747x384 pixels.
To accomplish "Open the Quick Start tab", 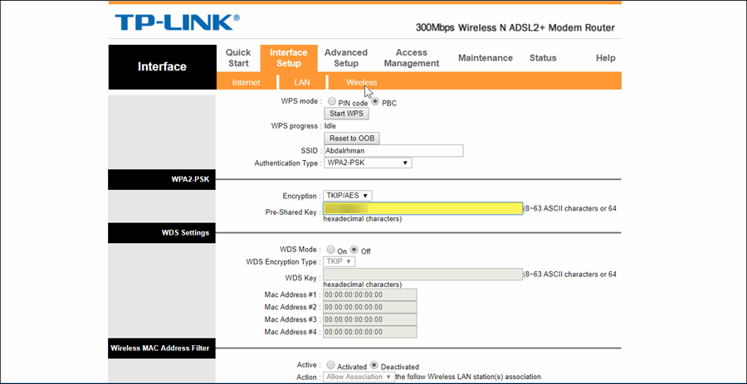I will pos(238,58).
